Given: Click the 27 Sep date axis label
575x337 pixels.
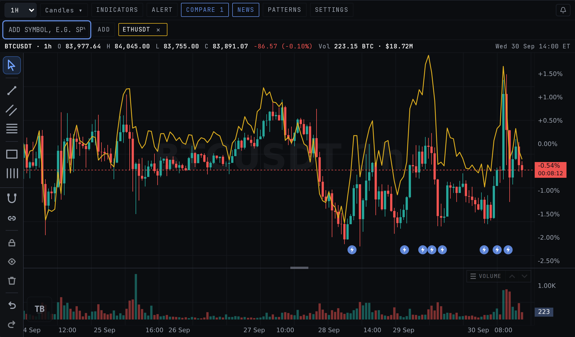Looking at the screenshot, I should click(254, 330).
